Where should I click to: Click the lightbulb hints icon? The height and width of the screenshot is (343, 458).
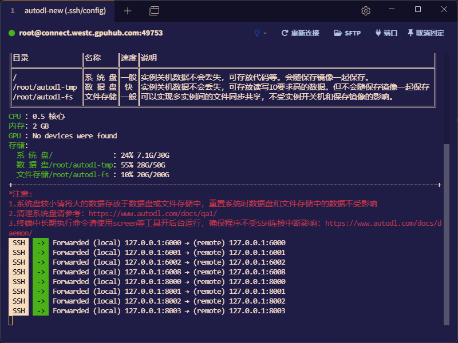pos(256,33)
